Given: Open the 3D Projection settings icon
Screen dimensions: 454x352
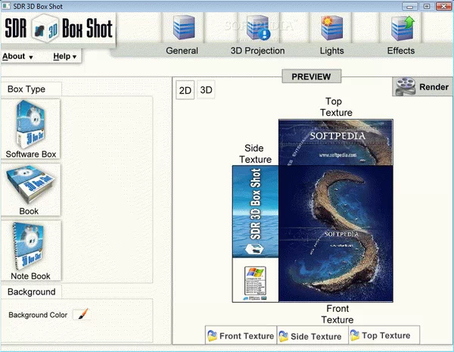Looking at the screenshot, I should 258,29.
